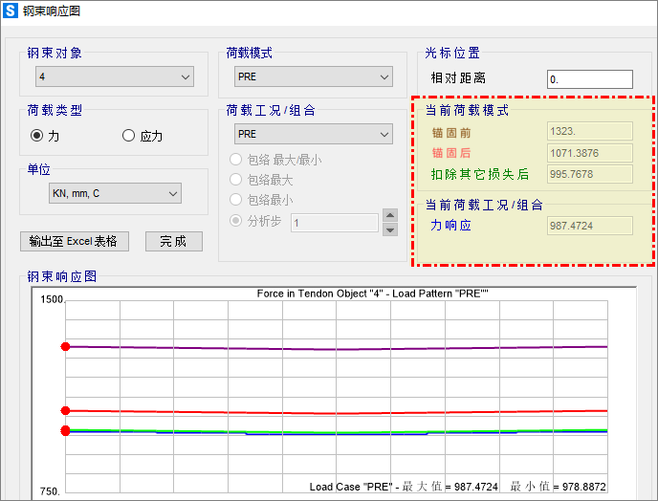The height and width of the screenshot is (501, 658).
Task: Click the 锚固前 value field
Action: coord(589,131)
